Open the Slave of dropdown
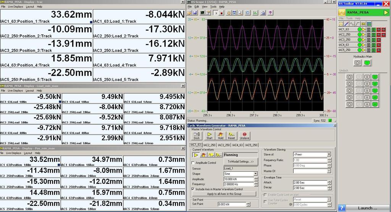Viewport: 391px width, 212px height. coord(329,154)
